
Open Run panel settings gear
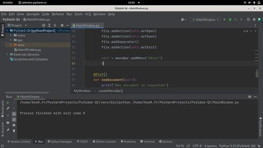(x=249, y=97)
